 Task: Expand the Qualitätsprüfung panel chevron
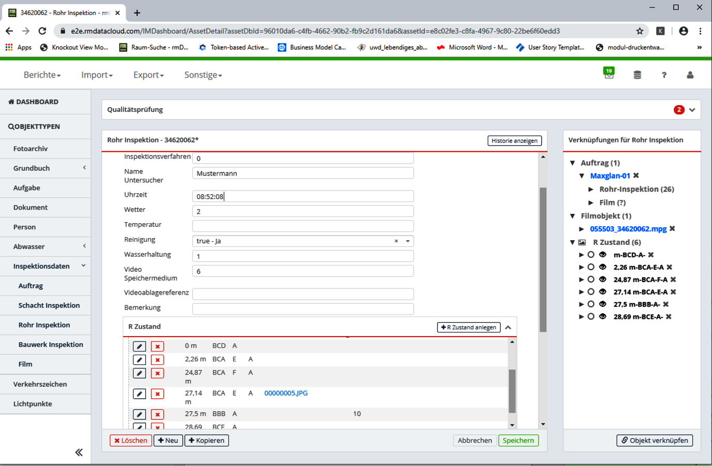(692, 110)
